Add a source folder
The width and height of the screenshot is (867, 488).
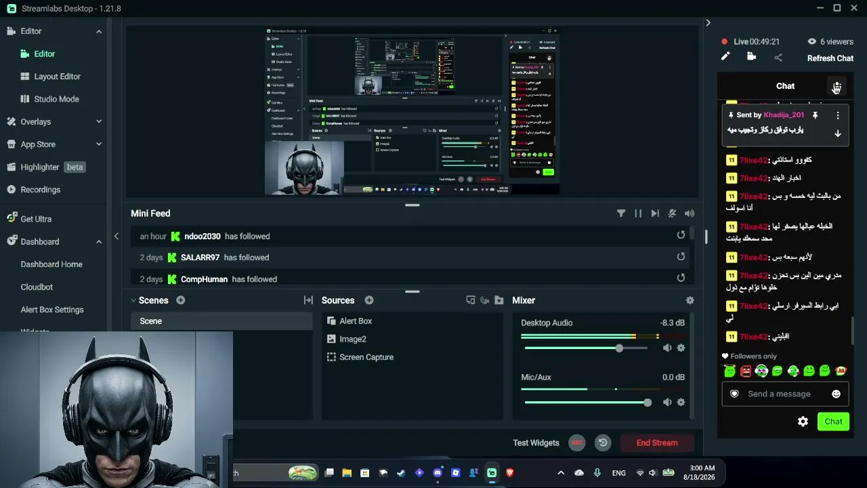coord(499,300)
